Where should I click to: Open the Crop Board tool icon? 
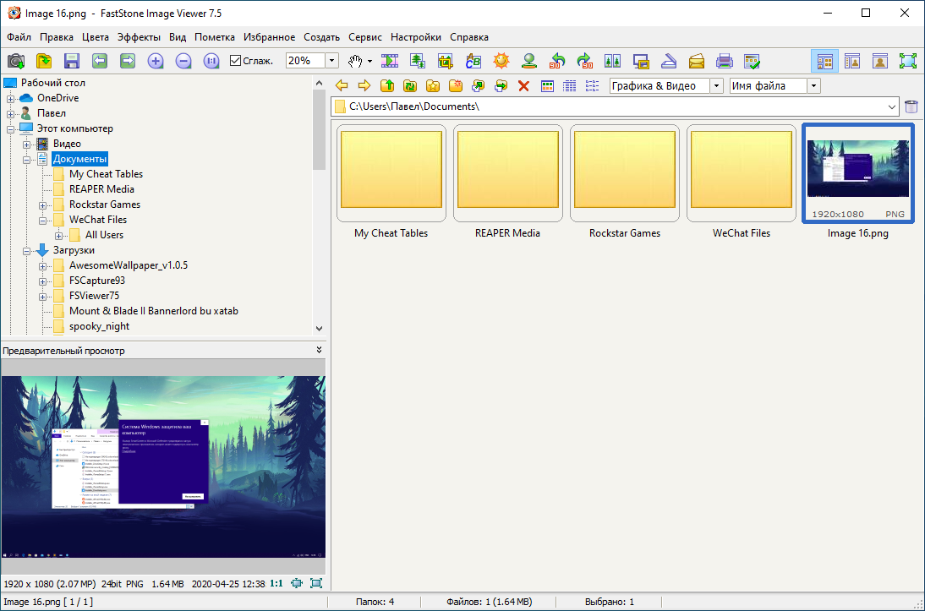click(445, 61)
